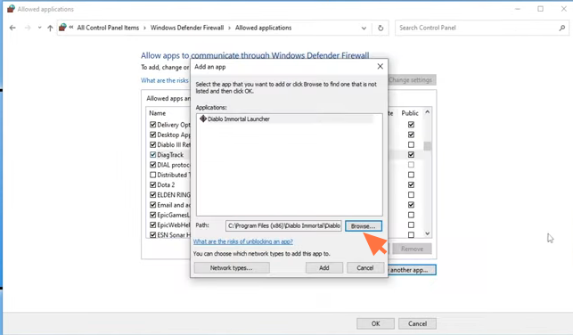Click the Browse... button
The height and width of the screenshot is (335, 573).
(x=364, y=226)
